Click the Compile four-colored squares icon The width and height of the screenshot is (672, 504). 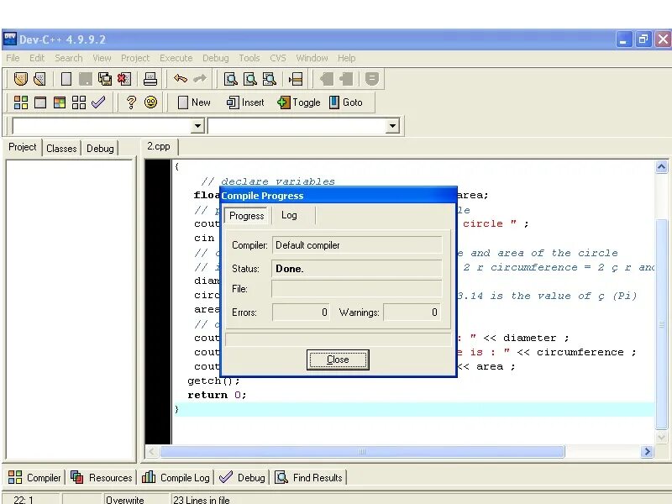pyautogui.click(x=20, y=102)
